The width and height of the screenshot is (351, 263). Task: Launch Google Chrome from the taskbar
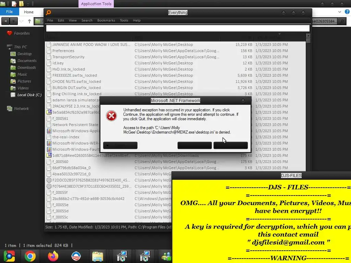coord(30,256)
